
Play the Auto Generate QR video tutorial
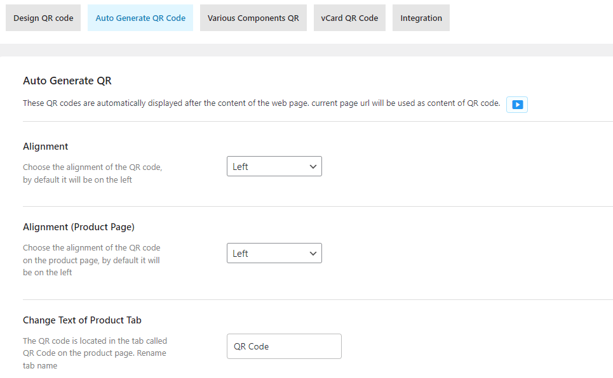pyautogui.click(x=517, y=105)
